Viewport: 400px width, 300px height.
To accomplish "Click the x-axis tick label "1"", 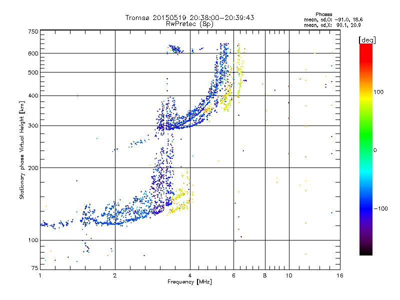I will click(x=40, y=275).
